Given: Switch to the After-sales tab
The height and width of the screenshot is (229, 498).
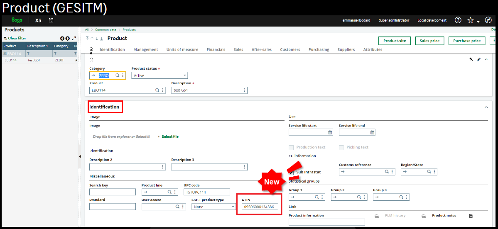Looking at the screenshot, I should 261,49.
